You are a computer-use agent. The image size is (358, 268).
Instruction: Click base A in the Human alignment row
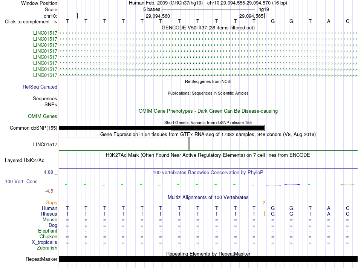tap(329, 208)
